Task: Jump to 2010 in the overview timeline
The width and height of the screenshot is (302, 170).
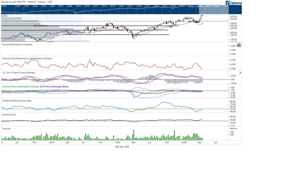Action: 87,6
